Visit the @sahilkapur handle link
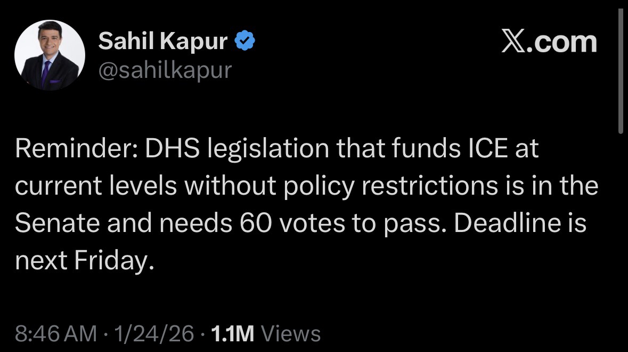The width and height of the screenshot is (628, 352). point(165,69)
